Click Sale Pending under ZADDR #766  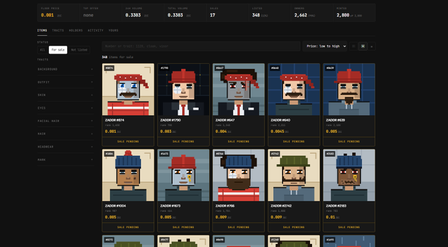[239, 227]
